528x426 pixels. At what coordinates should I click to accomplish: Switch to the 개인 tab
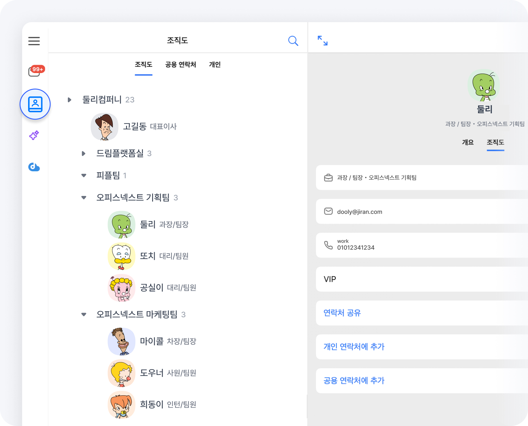click(215, 65)
